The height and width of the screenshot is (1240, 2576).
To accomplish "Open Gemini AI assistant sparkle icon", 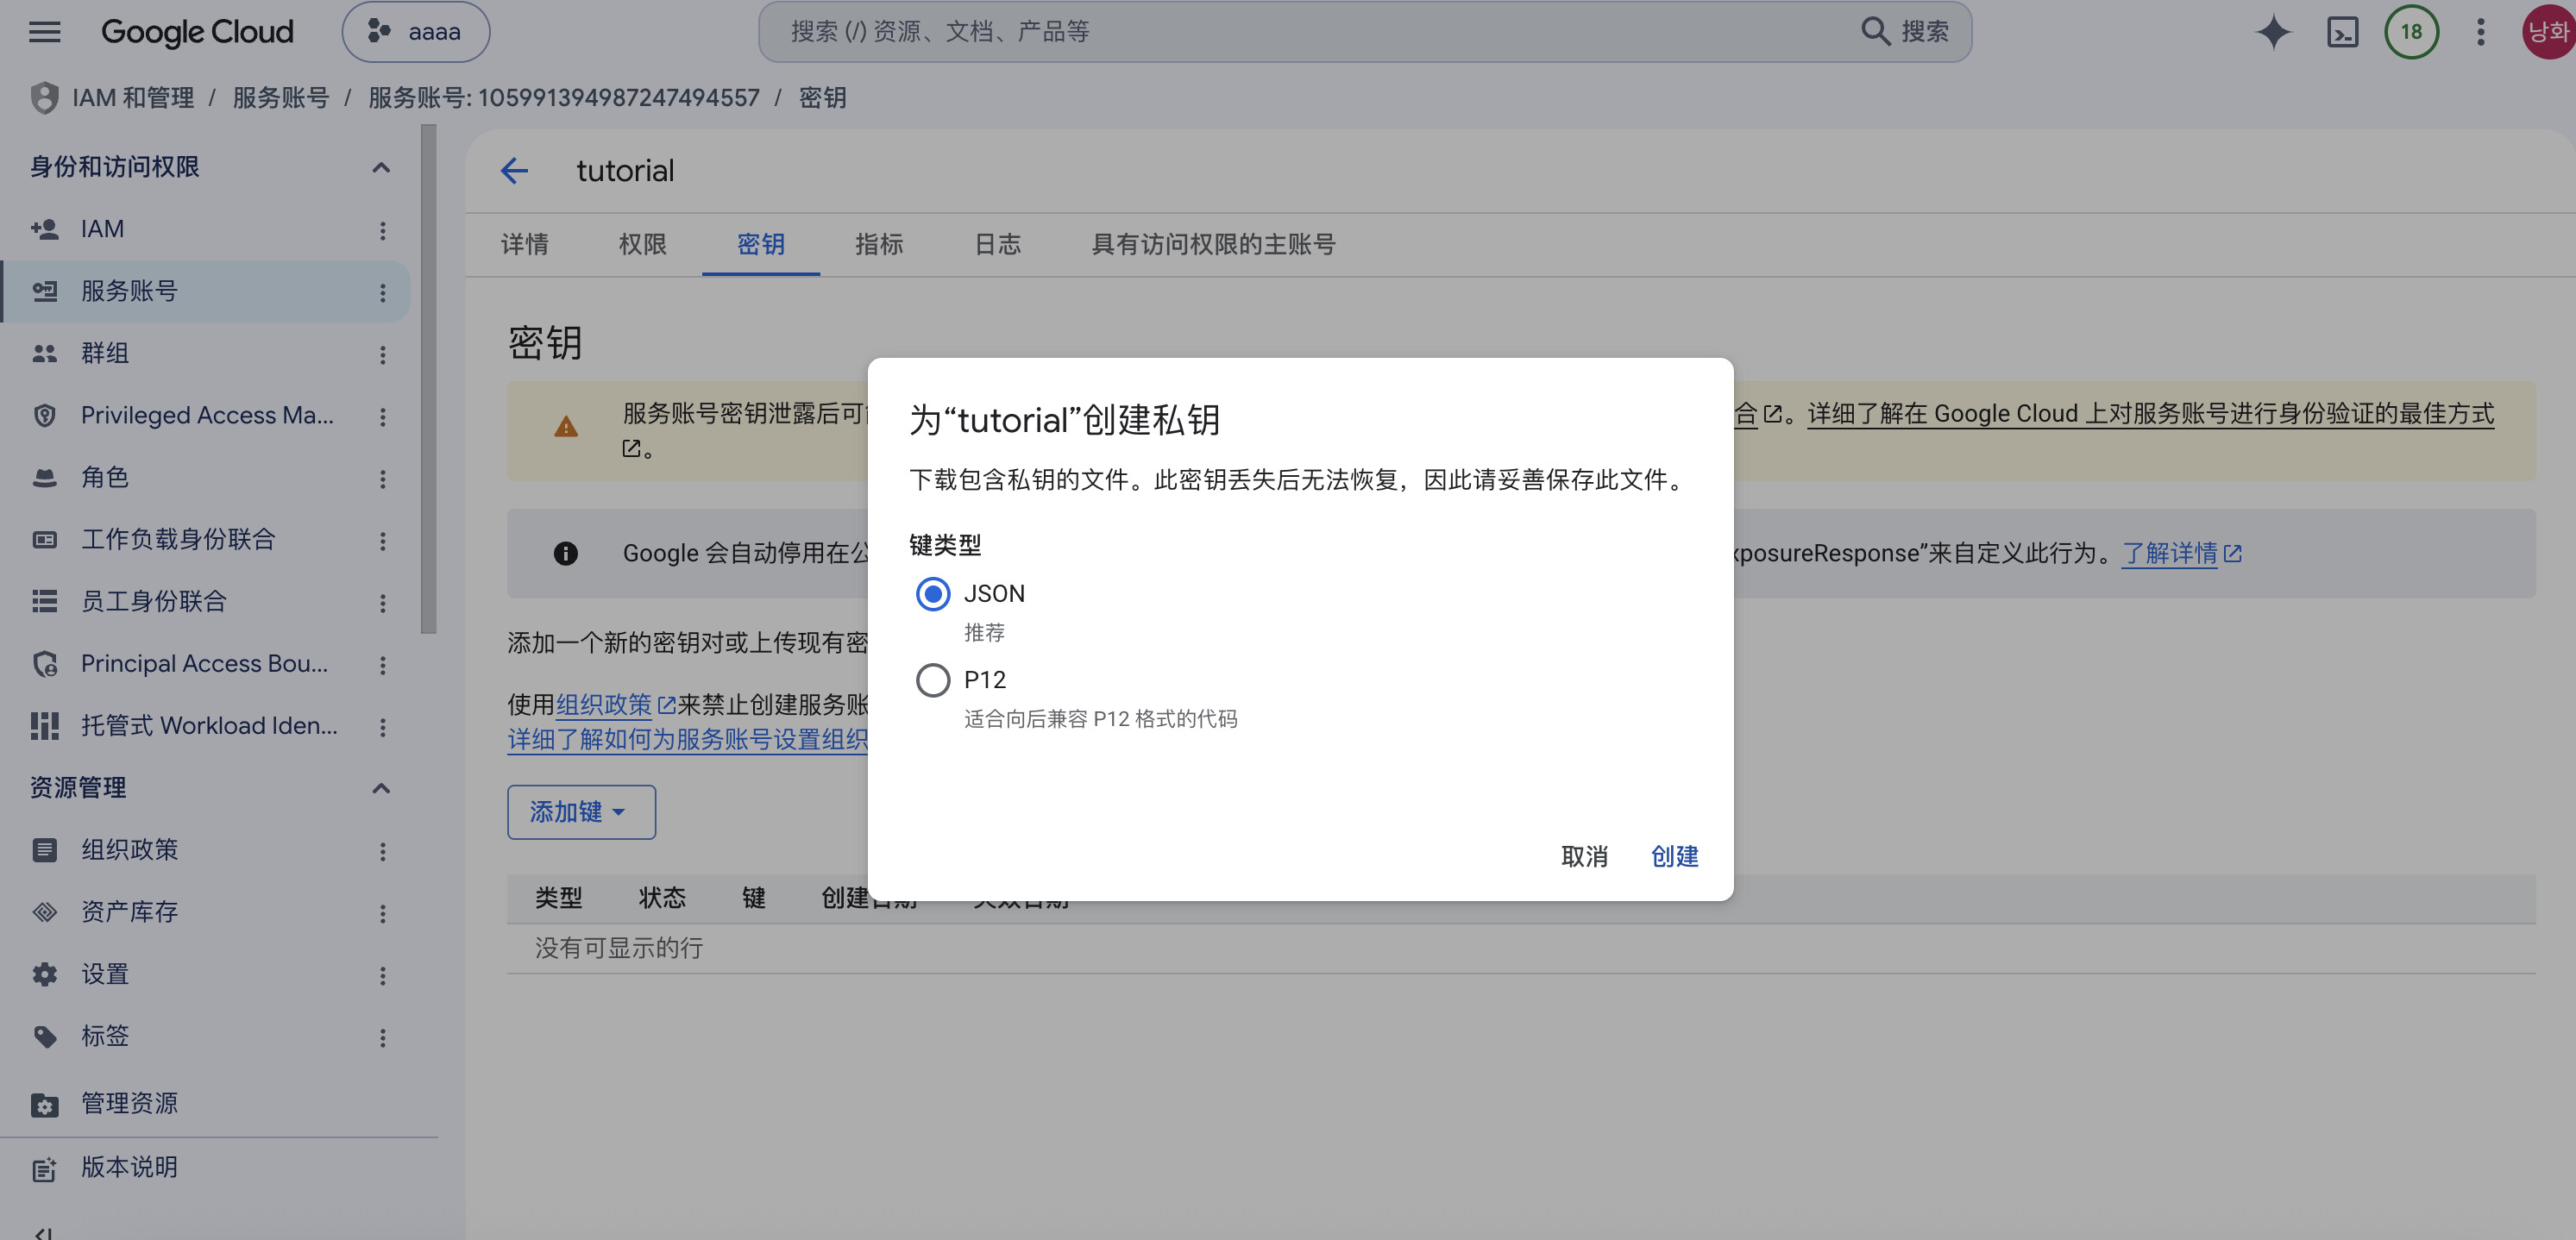I will [x=2273, y=32].
